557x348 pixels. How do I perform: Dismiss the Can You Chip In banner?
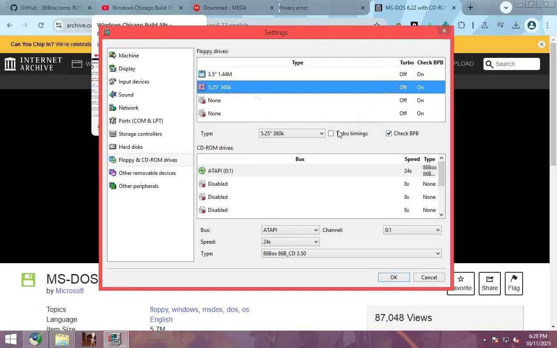(x=542, y=44)
